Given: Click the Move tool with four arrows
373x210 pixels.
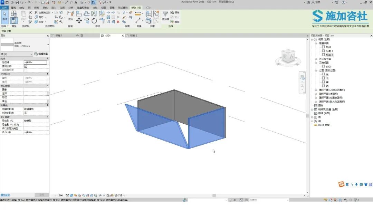Looking at the screenshot, I should tap(79, 20).
